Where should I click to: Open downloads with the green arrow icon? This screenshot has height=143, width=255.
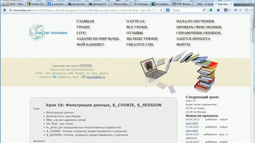[211, 10]
